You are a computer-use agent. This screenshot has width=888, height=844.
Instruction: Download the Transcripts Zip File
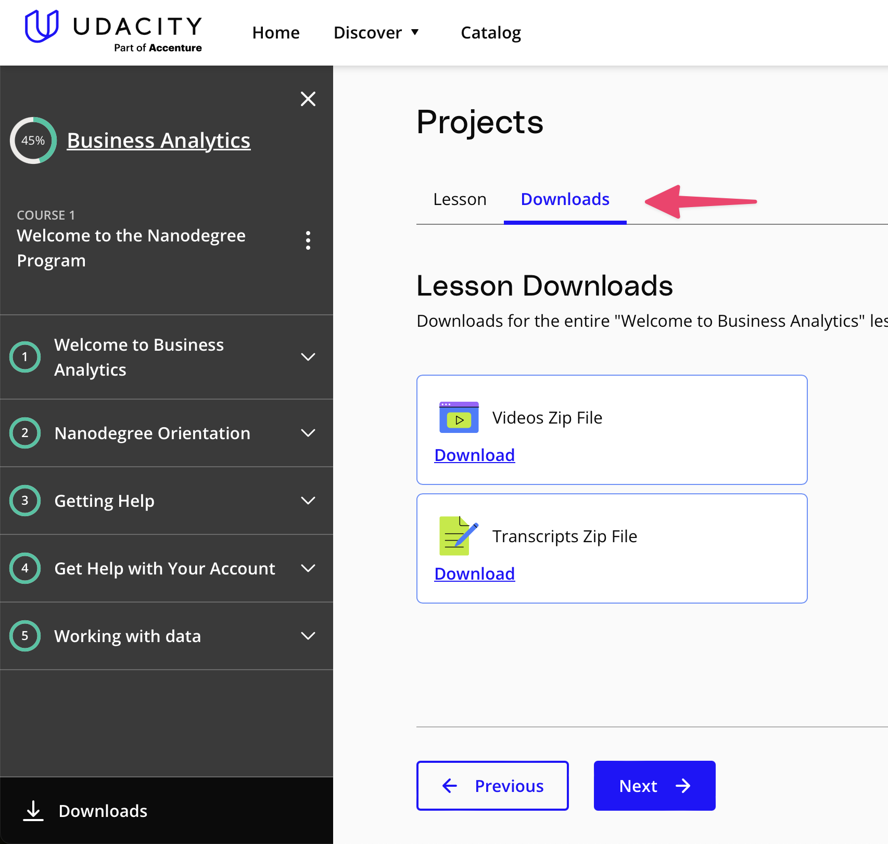pyautogui.click(x=474, y=573)
